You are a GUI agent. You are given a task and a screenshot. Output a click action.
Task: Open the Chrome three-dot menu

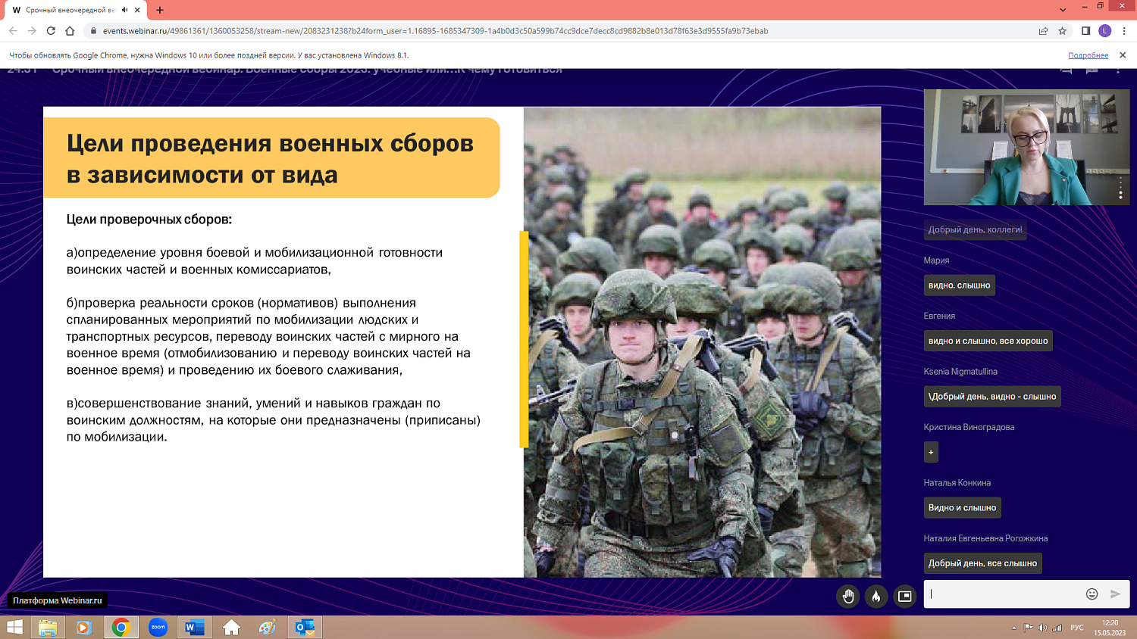(x=1124, y=31)
